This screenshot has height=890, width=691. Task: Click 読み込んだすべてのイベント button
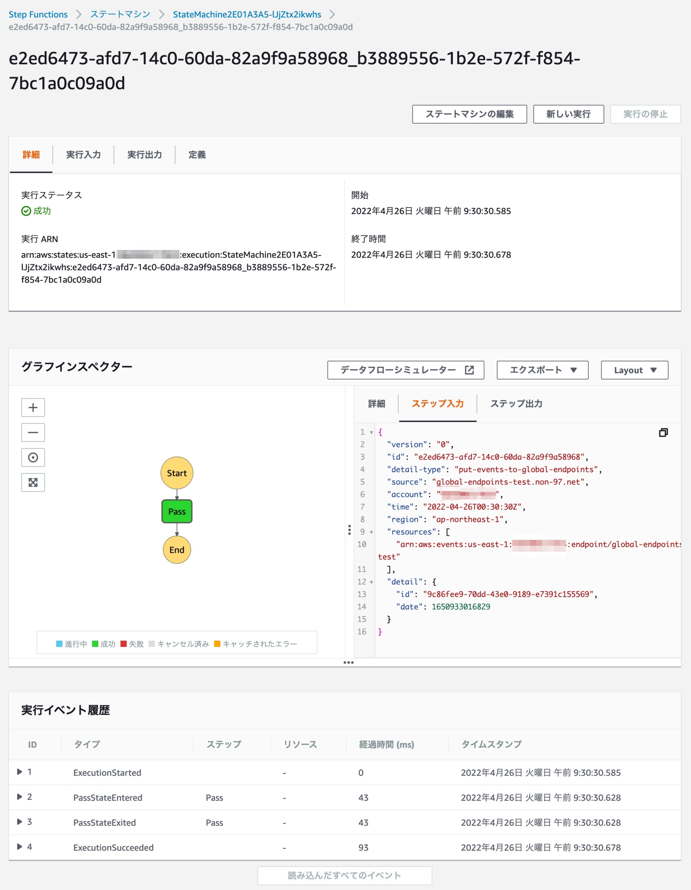coord(345,875)
